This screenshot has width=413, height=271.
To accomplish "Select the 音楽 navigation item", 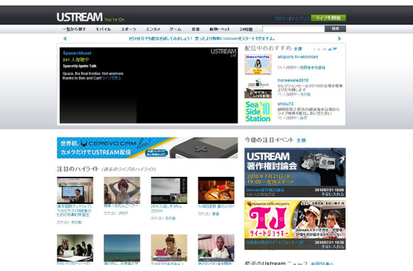I will (x=196, y=29).
